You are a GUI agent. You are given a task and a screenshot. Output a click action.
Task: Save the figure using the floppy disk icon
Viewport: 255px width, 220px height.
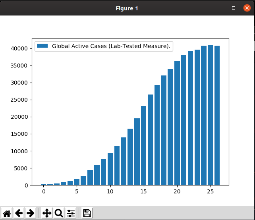[87, 213]
